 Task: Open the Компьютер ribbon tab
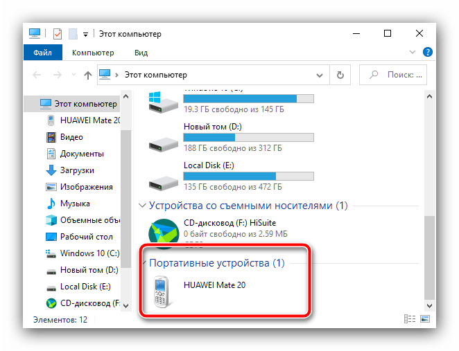tap(93, 53)
